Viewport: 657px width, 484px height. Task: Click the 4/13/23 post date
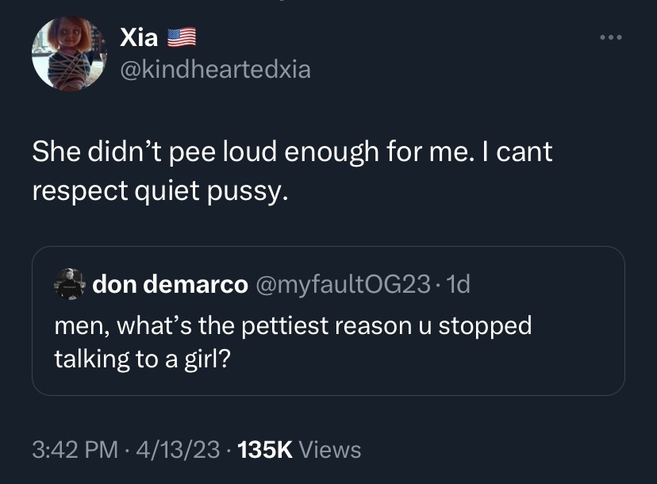[x=179, y=450]
